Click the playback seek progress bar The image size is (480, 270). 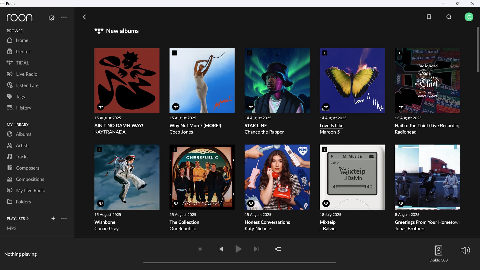pos(239,263)
